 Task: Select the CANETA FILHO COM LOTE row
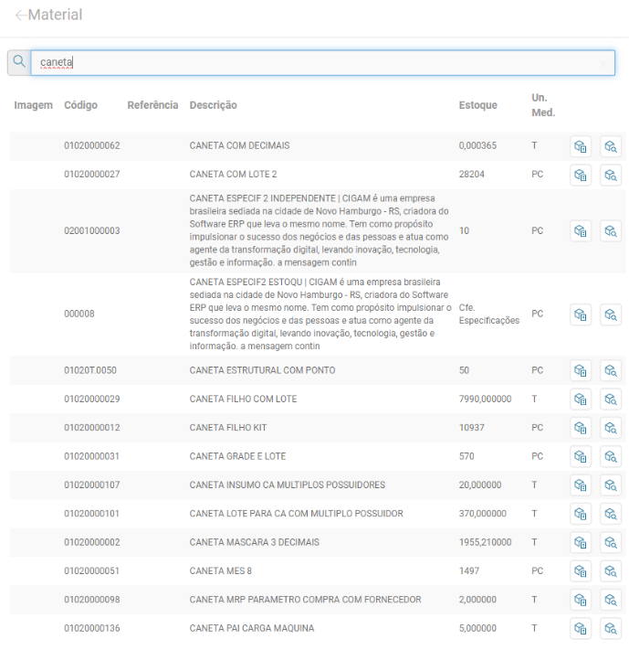[243, 400]
